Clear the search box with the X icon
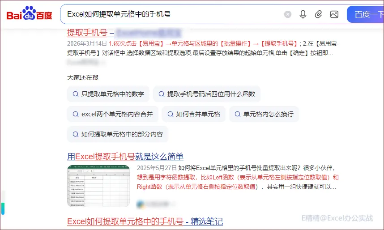The height and width of the screenshot is (230, 384). pyautogui.click(x=288, y=14)
